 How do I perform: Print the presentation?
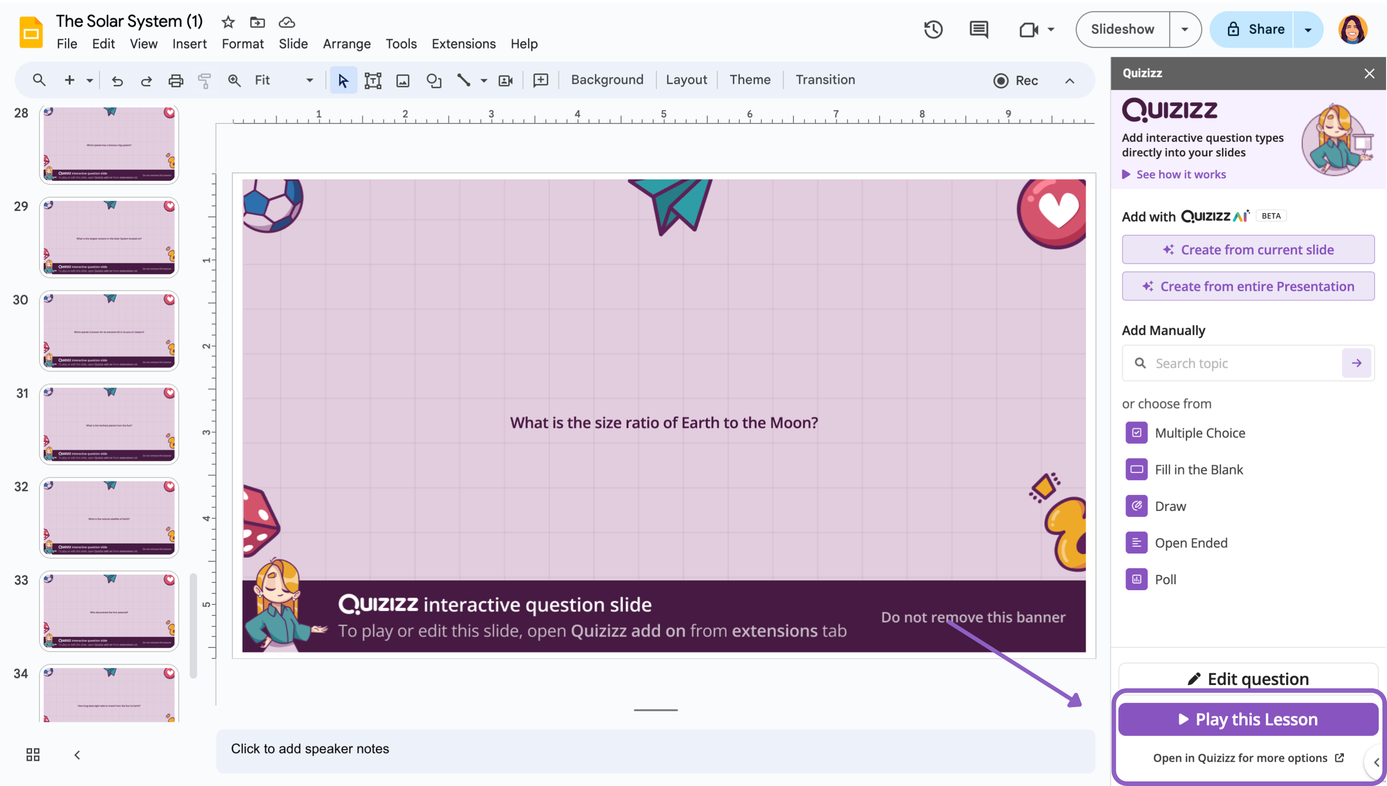(176, 80)
